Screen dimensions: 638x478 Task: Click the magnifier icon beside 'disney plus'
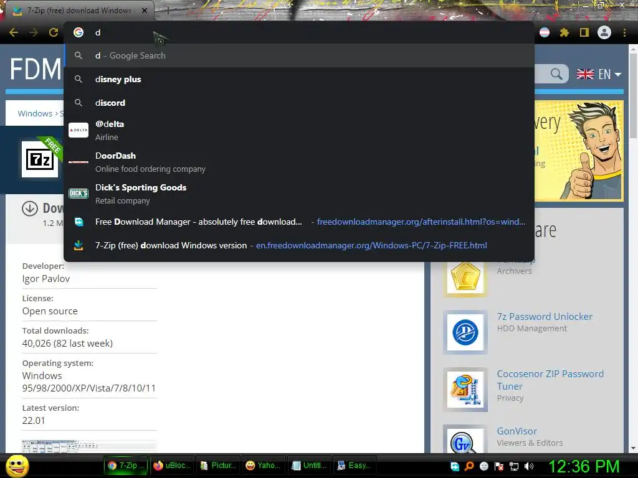(79, 79)
